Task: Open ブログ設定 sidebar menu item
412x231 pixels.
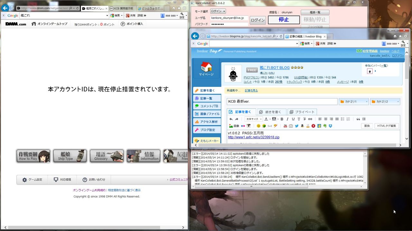Action: (x=207, y=130)
